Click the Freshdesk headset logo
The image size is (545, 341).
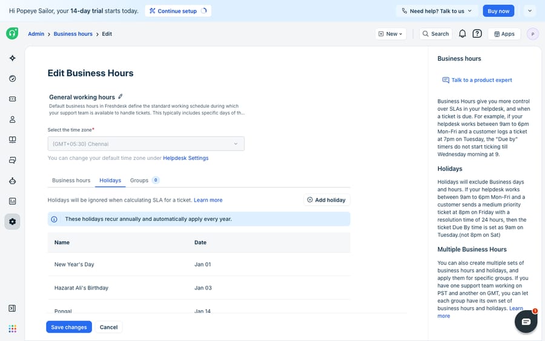[12, 33]
